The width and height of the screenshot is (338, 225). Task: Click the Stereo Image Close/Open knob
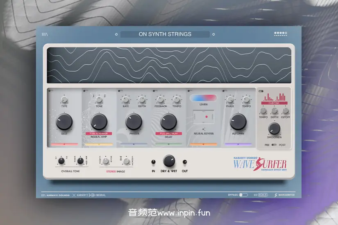point(106,161)
